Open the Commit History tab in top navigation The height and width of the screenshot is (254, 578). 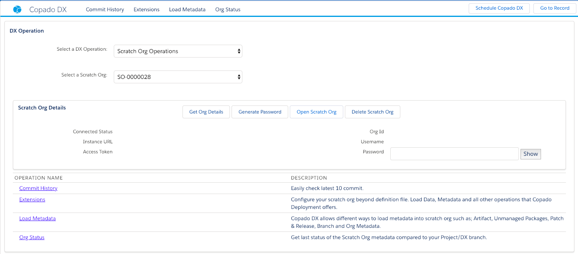105,9
